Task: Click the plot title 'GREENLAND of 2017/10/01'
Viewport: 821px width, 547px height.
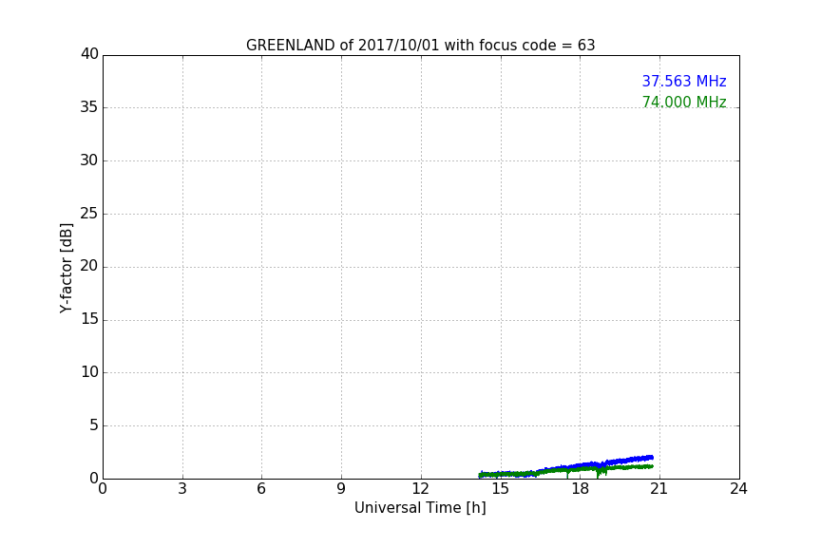Action: (420, 46)
